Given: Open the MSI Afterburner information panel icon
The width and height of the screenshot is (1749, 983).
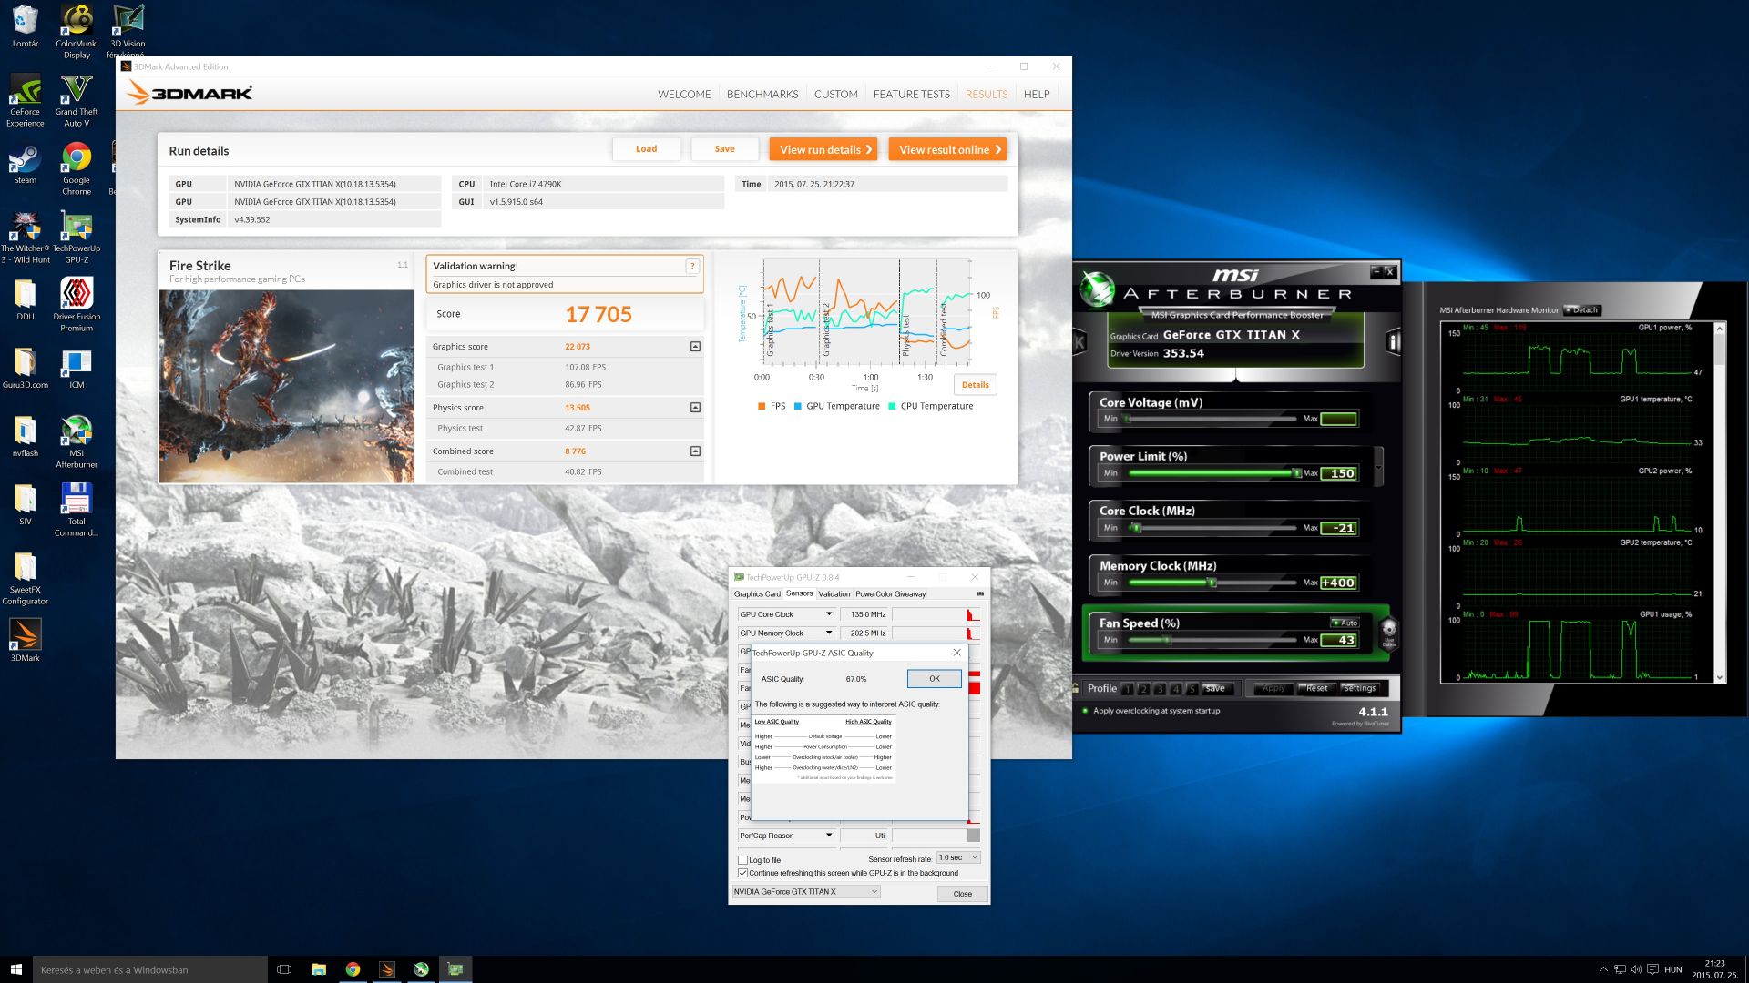Looking at the screenshot, I should pyautogui.click(x=1393, y=342).
